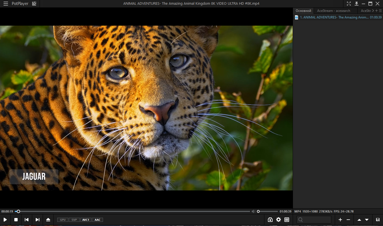Remove item with the minus icon

tap(348, 220)
